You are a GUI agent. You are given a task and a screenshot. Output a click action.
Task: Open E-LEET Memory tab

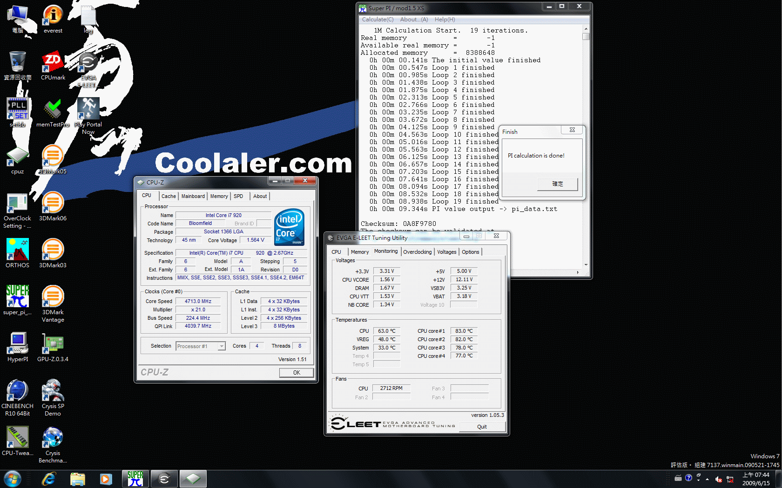pyautogui.click(x=359, y=252)
